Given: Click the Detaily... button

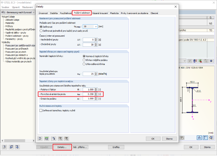Looking at the screenshot, I should (x=62, y=147).
